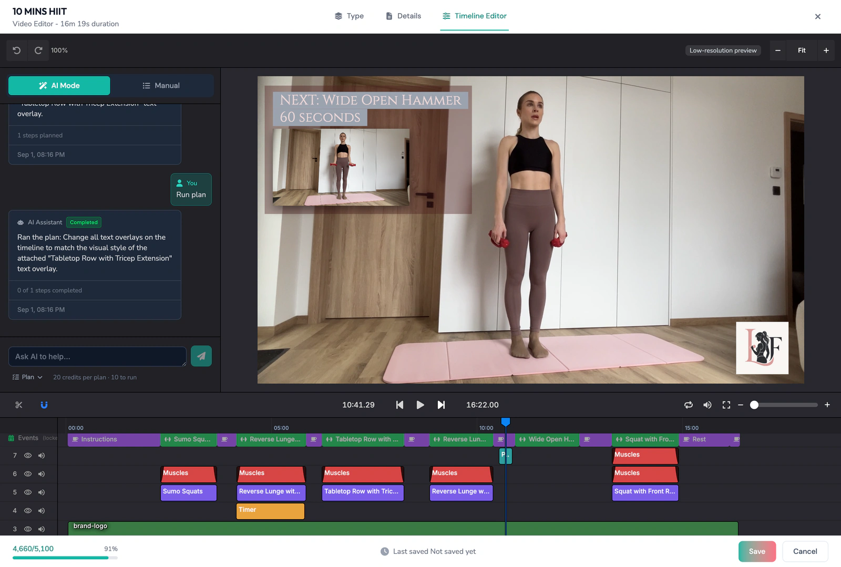The image size is (841, 567).
Task: Mute track 3 speaker icon
Action: [42, 529]
